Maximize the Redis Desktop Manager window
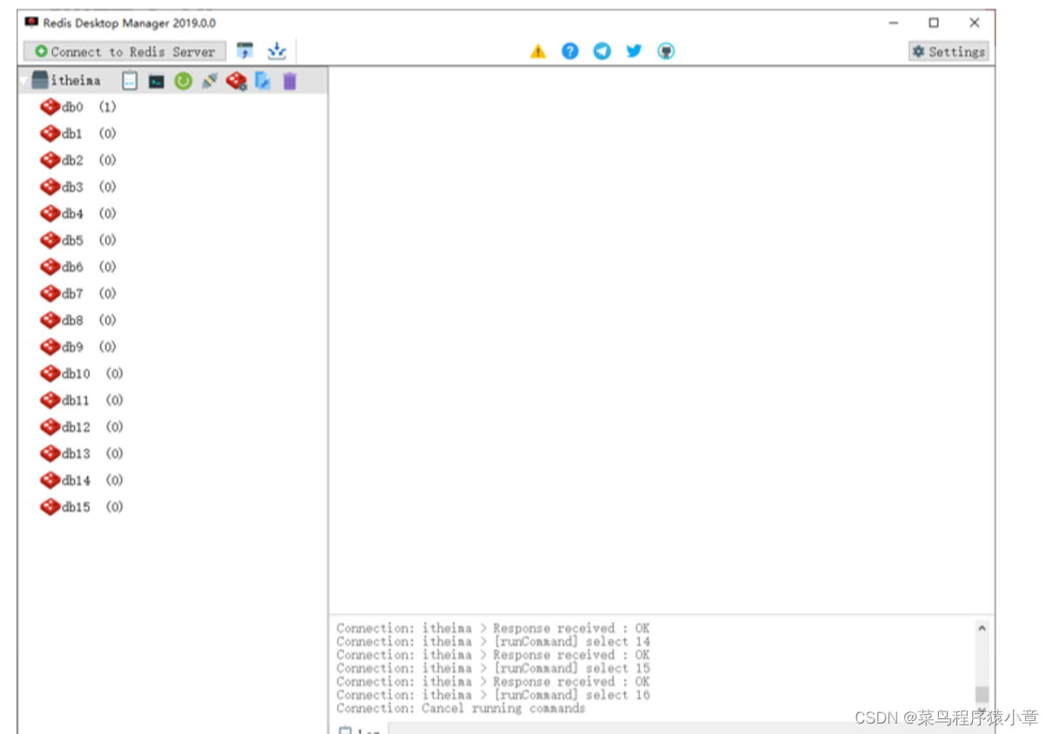Viewport: 1052px width, 734px height. [934, 23]
